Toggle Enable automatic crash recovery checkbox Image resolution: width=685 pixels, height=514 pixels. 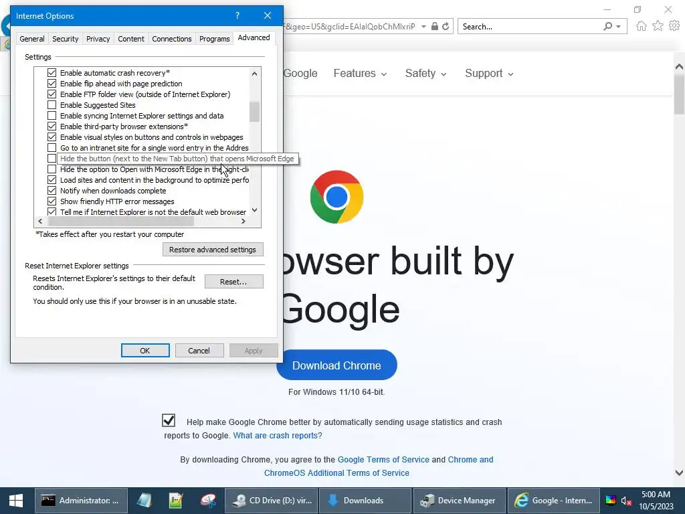pos(52,72)
